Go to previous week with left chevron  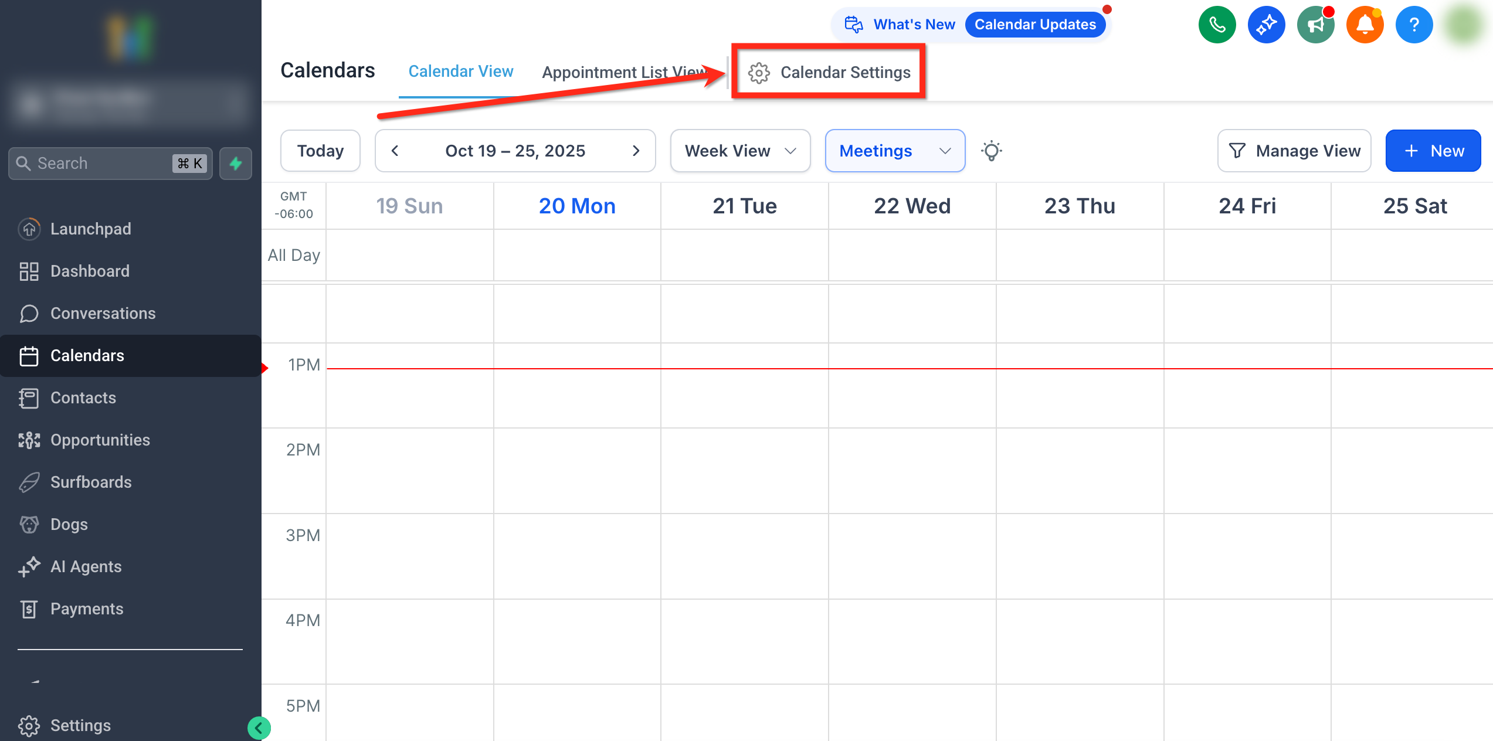(395, 151)
